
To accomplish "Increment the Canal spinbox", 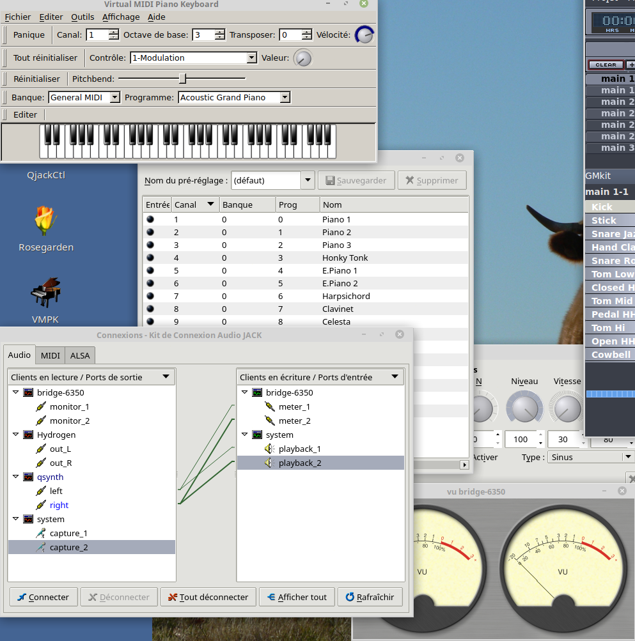I will [x=114, y=32].
